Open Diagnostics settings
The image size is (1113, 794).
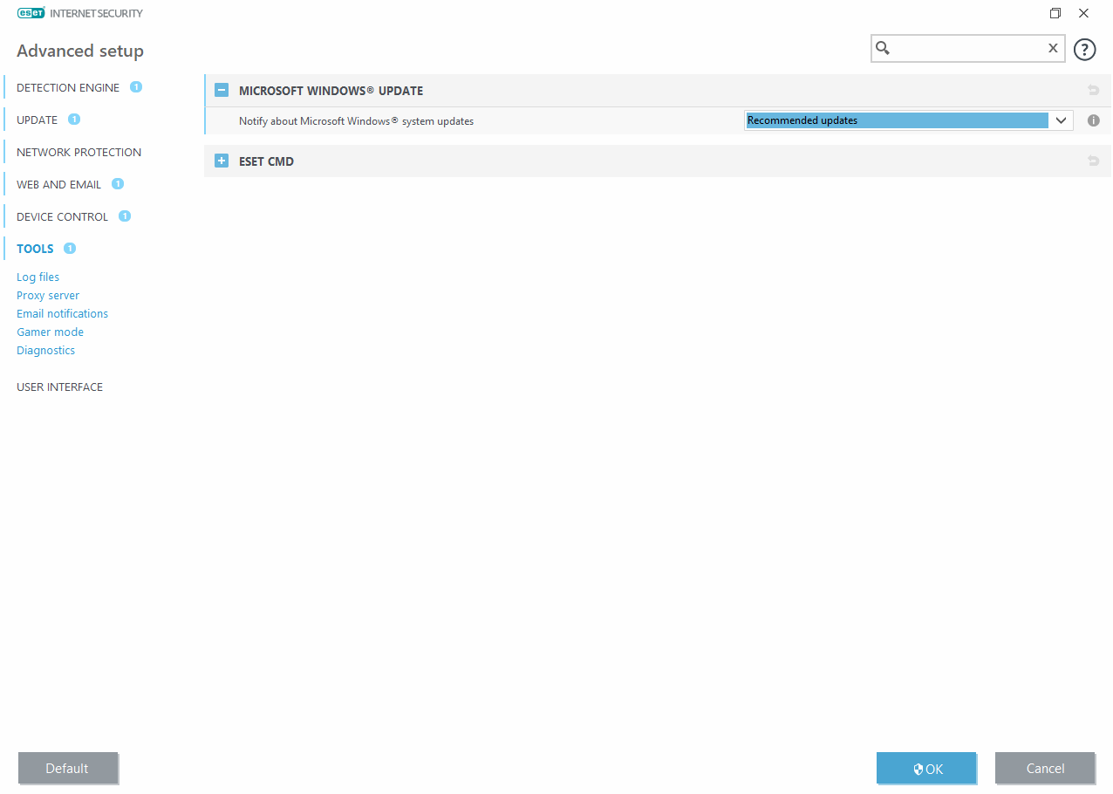pyautogui.click(x=45, y=350)
